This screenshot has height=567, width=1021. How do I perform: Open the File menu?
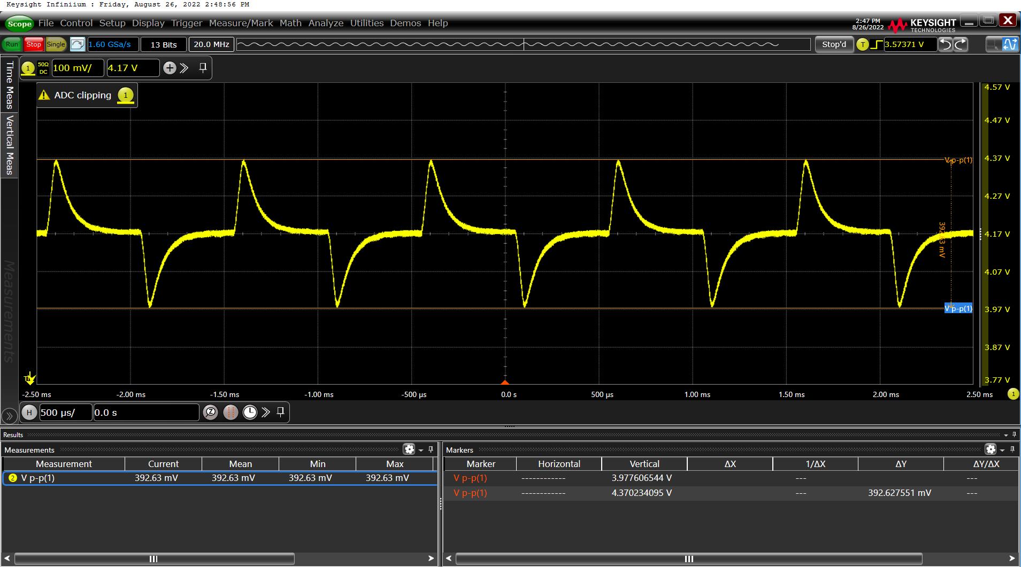tap(46, 23)
